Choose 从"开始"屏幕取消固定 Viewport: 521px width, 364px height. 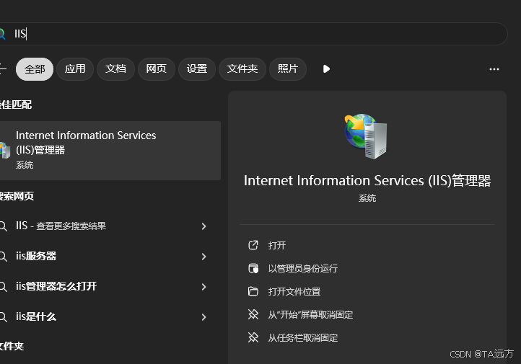(x=310, y=314)
